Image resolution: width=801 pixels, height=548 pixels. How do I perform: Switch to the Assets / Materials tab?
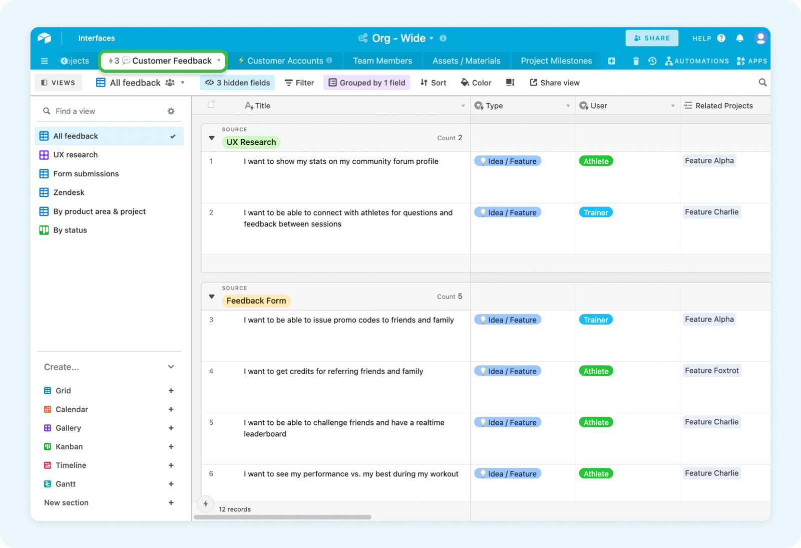(x=466, y=61)
